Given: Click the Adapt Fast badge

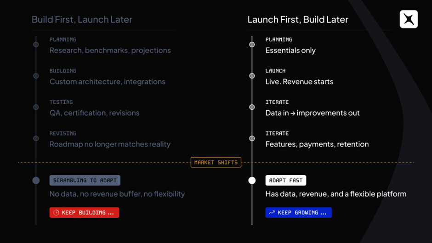Looking at the screenshot, I should (x=286, y=181).
